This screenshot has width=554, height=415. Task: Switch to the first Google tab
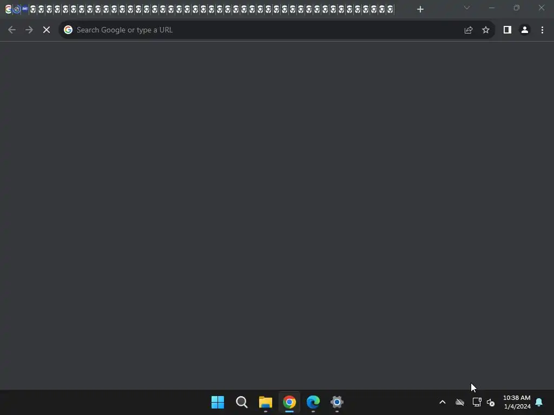8,9
